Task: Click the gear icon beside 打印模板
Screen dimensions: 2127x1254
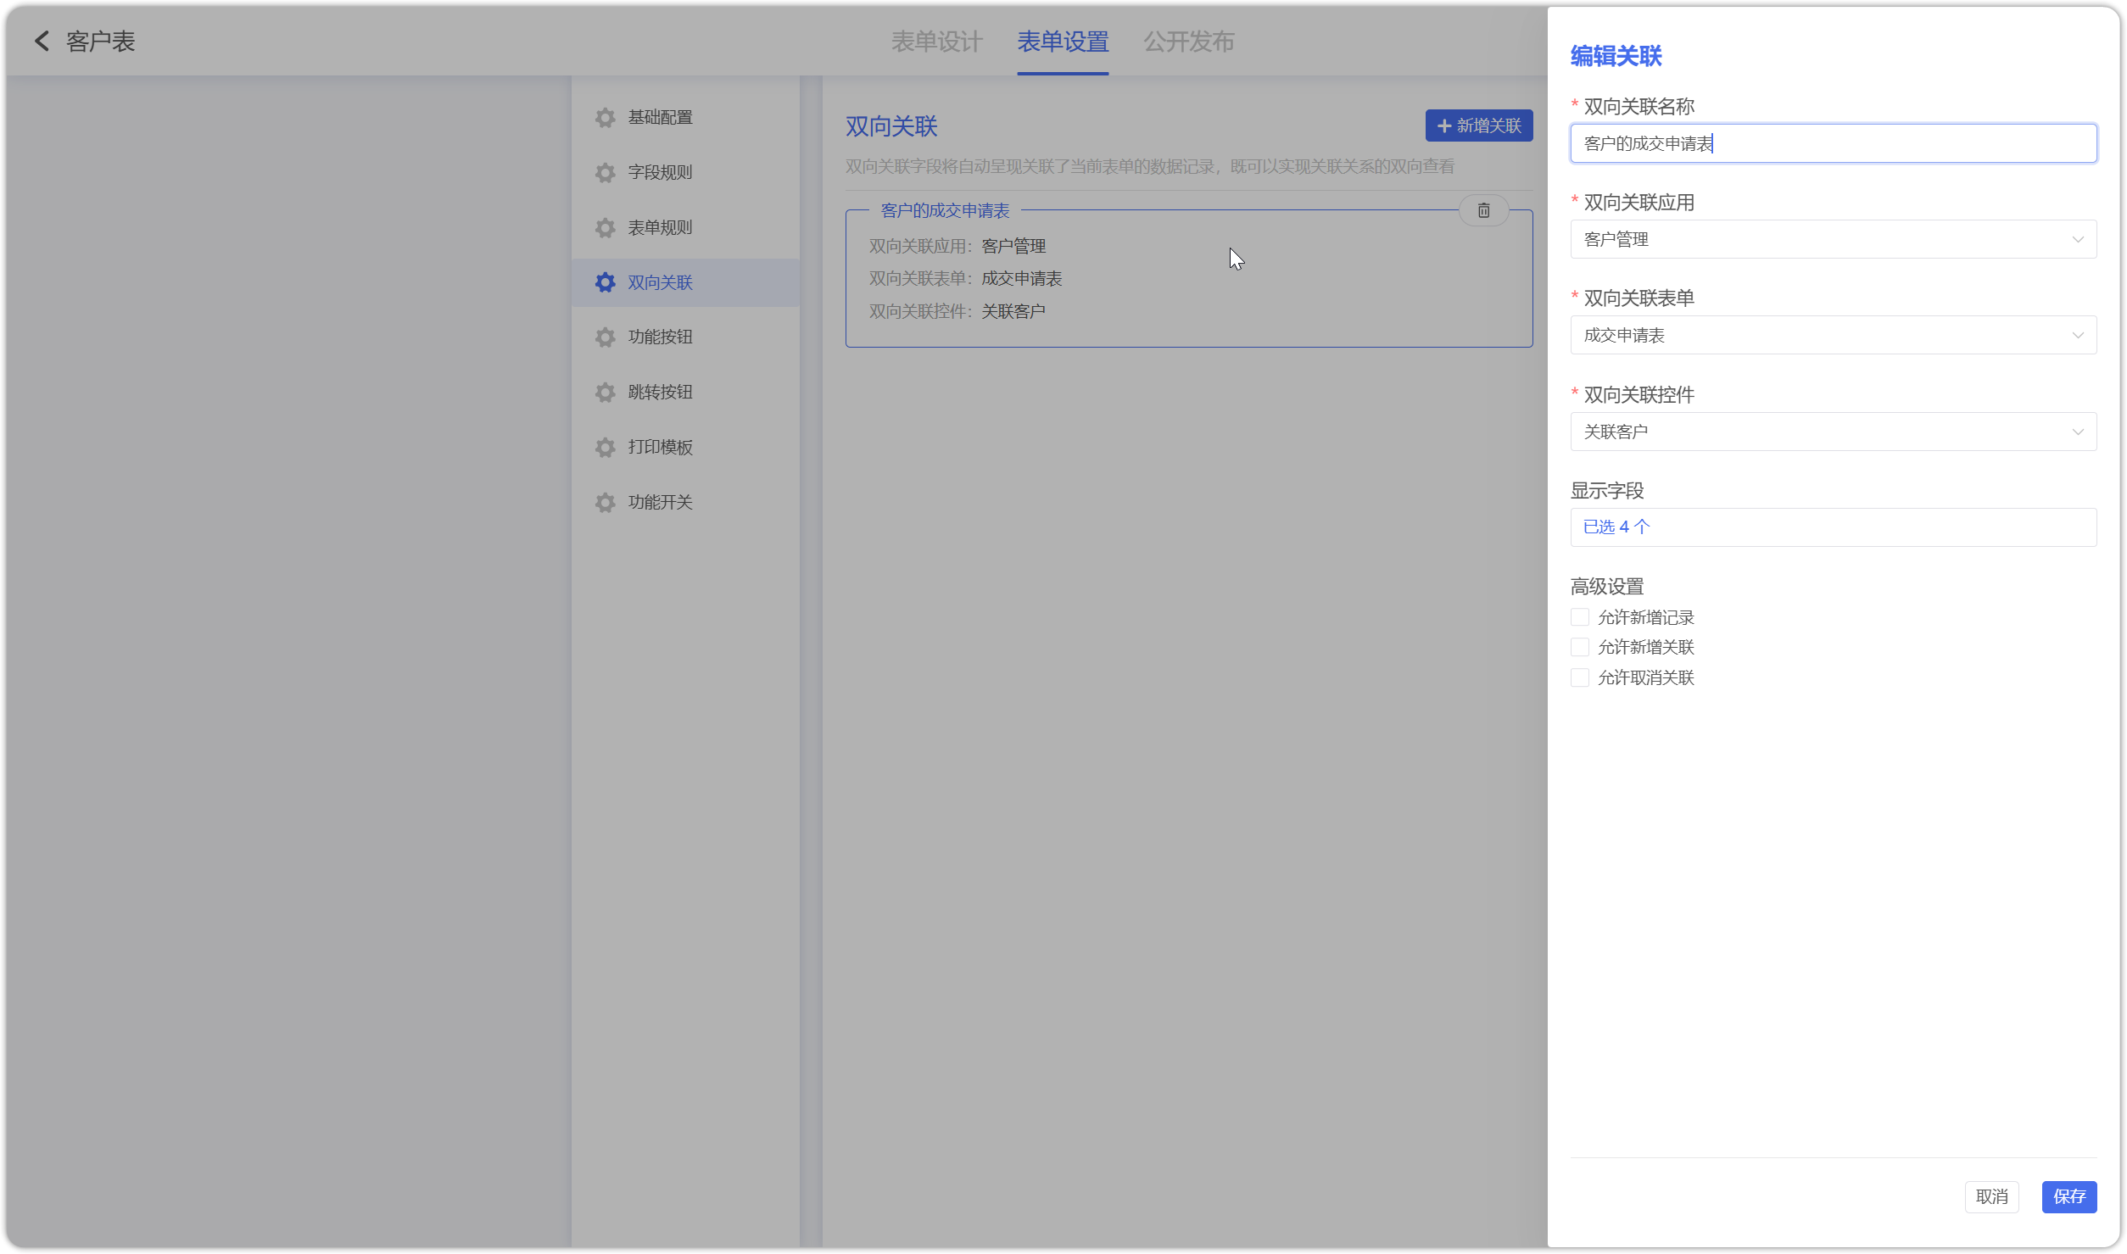Action: [605, 447]
